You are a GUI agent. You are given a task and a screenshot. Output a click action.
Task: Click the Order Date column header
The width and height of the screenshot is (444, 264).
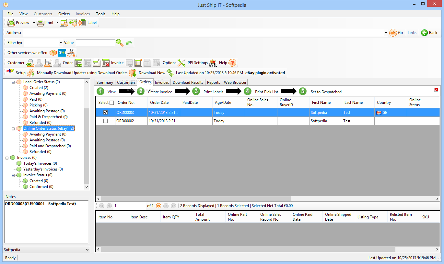pos(164,103)
